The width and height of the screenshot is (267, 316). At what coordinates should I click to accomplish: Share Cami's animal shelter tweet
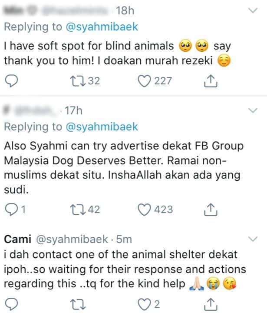pos(210,303)
